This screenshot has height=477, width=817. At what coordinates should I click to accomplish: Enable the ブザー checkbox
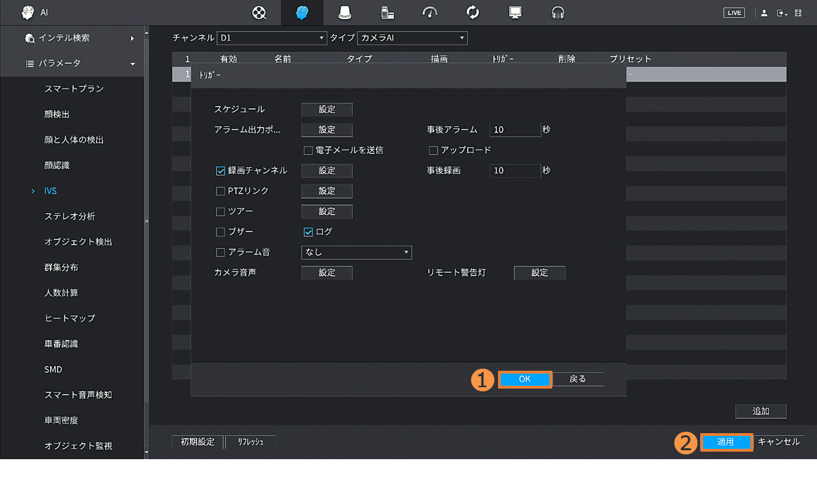221,232
